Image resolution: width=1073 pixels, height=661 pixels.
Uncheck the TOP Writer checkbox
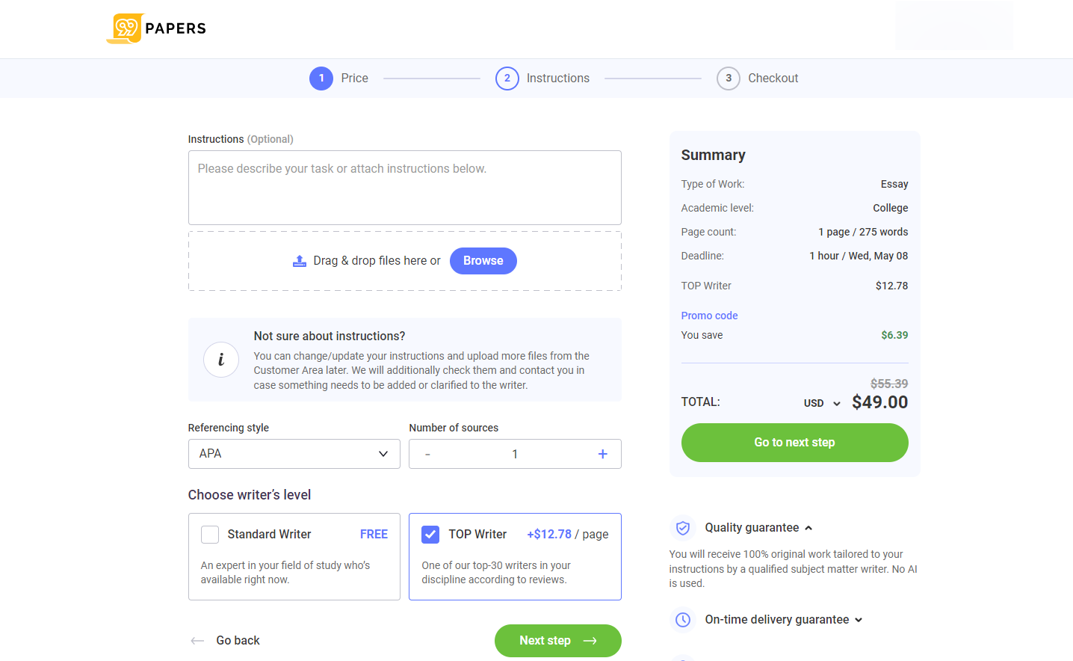(430, 535)
